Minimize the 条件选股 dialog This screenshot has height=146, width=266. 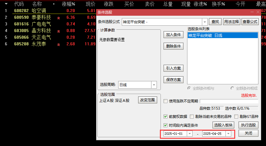pyautogui.click(x=252, y=12)
